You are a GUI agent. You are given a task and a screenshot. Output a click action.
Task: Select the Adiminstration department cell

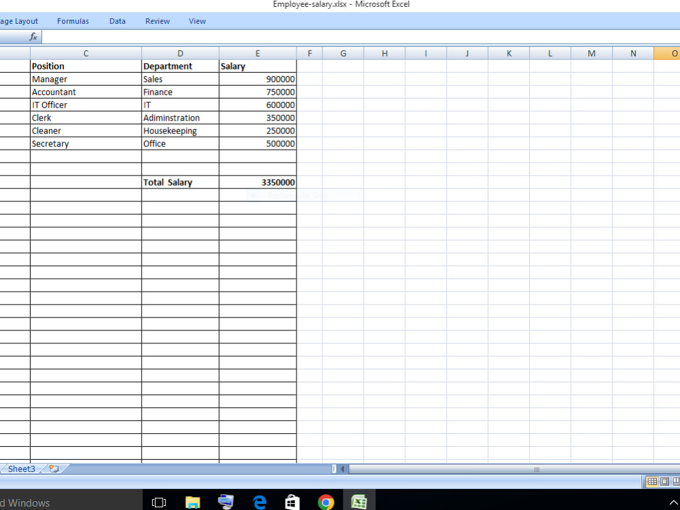click(180, 118)
